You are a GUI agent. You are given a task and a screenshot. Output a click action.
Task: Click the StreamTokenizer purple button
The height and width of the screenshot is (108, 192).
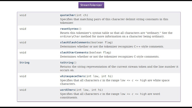pos(91,5)
